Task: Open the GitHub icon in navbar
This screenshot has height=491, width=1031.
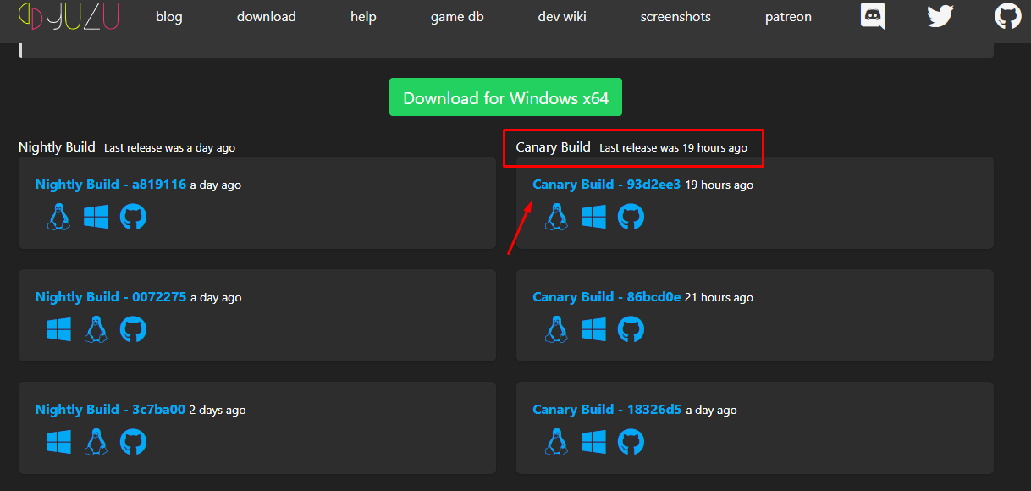Action: click(1007, 16)
